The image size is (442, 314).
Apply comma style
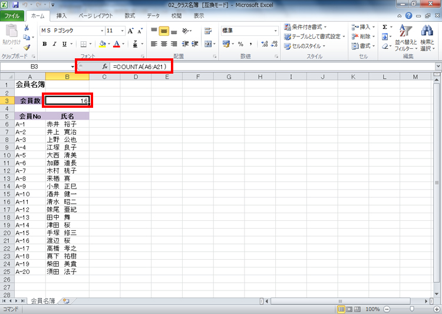[x=251, y=44]
